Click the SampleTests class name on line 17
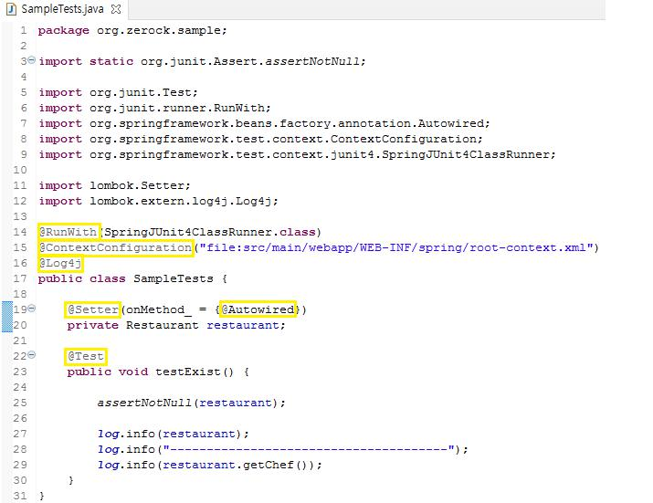The width and height of the screenshot is (653, 503). pyautogui.click(x=174, y=278)
